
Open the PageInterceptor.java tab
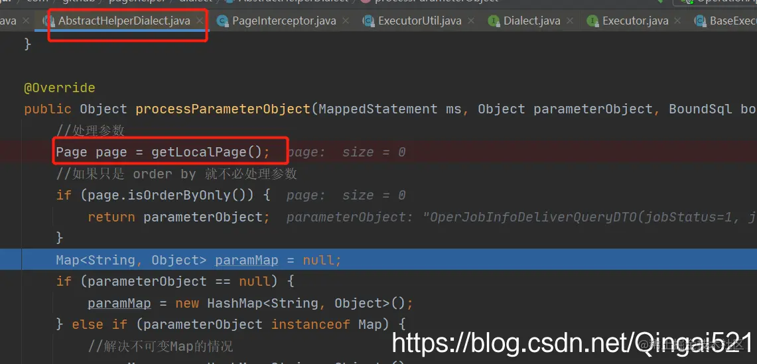click(x=284, y=21)
